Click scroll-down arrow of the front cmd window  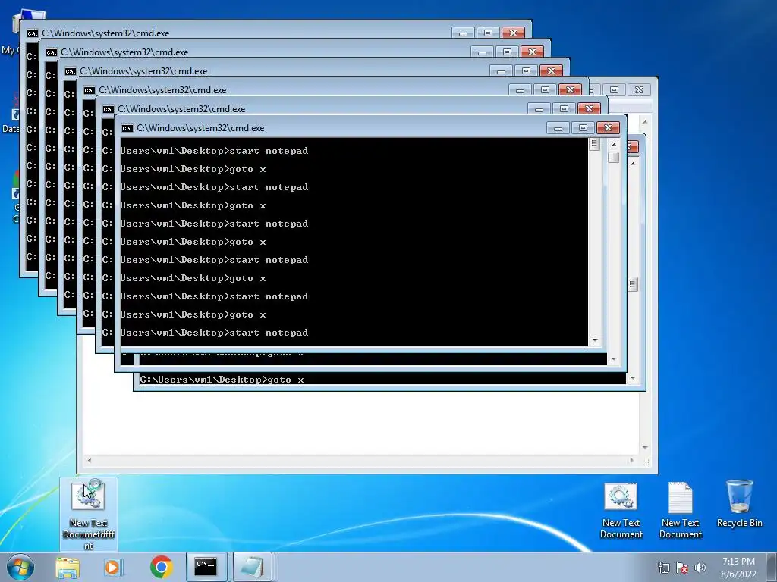coord(613,360)
